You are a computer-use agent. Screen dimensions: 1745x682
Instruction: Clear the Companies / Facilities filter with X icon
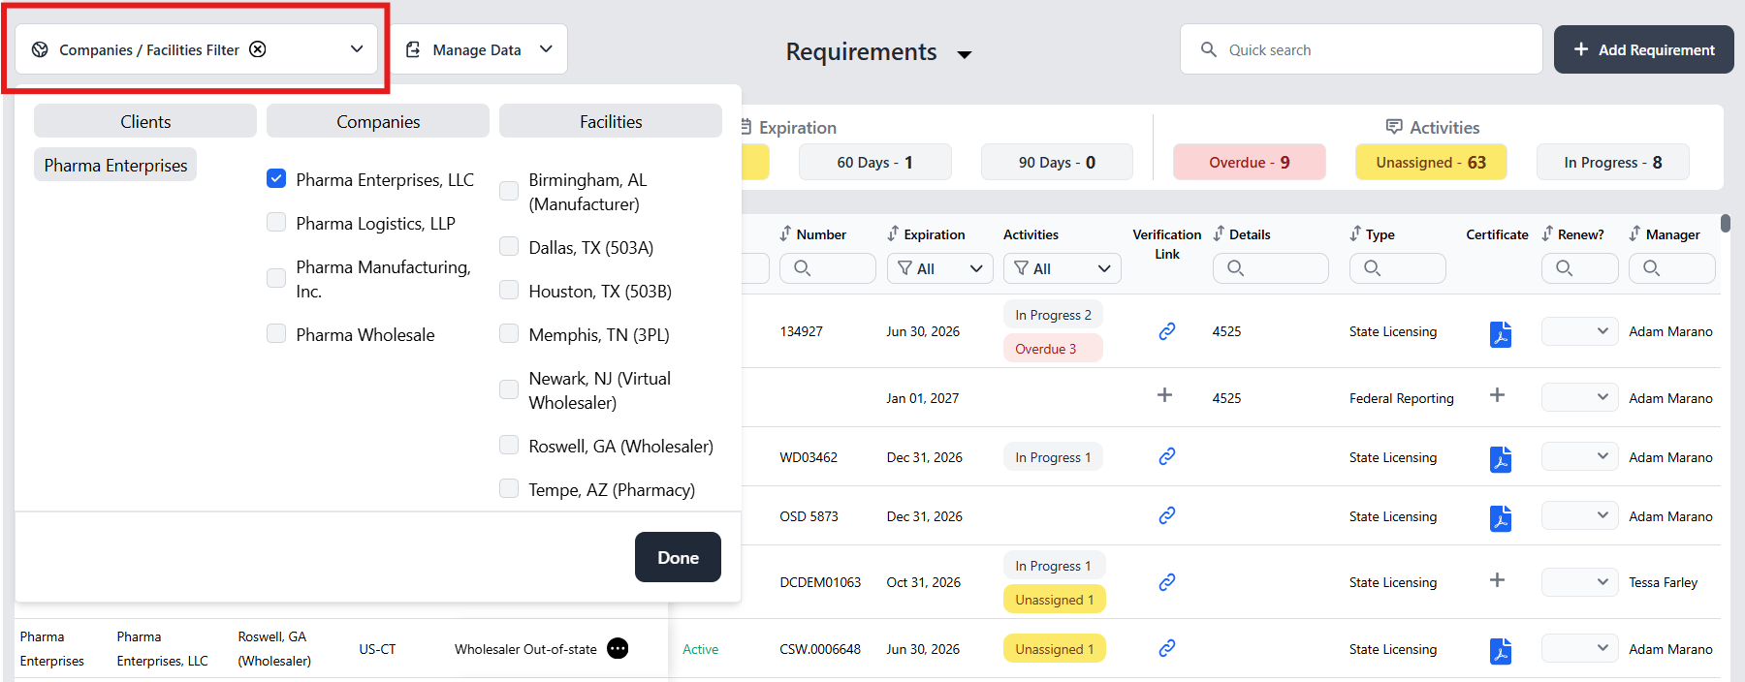(258, 49)
